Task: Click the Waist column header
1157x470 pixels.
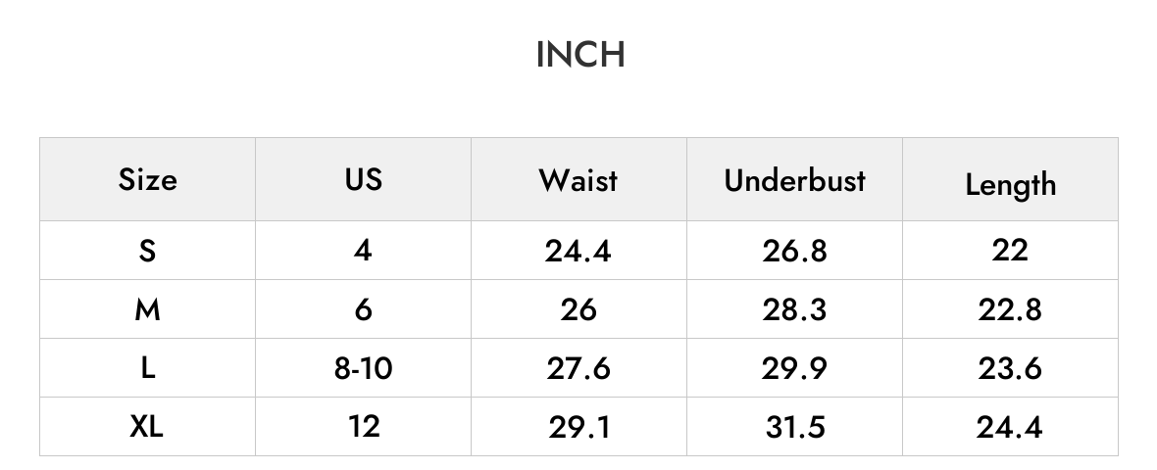Action: click(x=578, y=180)
